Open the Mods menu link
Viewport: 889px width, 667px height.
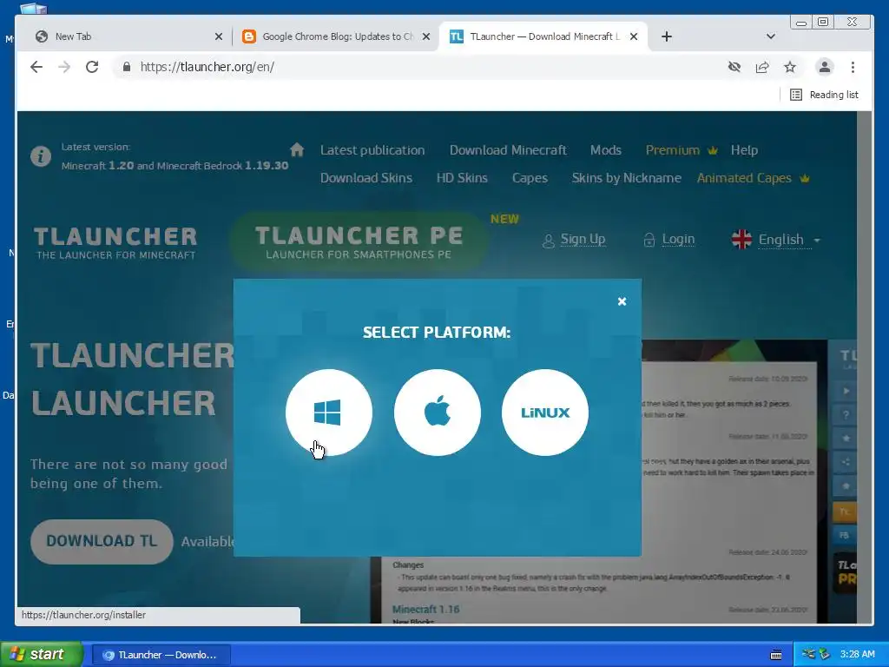point(605,150)
